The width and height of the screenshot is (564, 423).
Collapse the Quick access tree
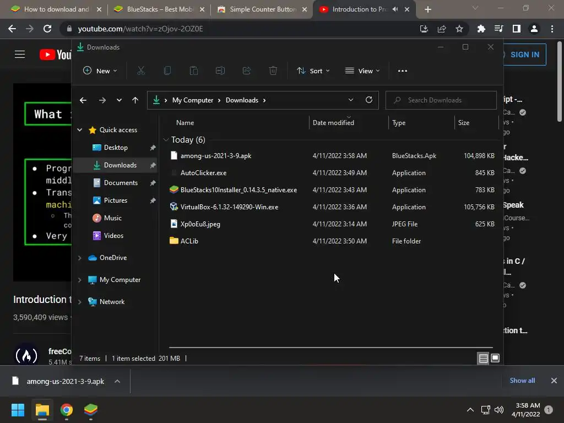pos(80,130)
